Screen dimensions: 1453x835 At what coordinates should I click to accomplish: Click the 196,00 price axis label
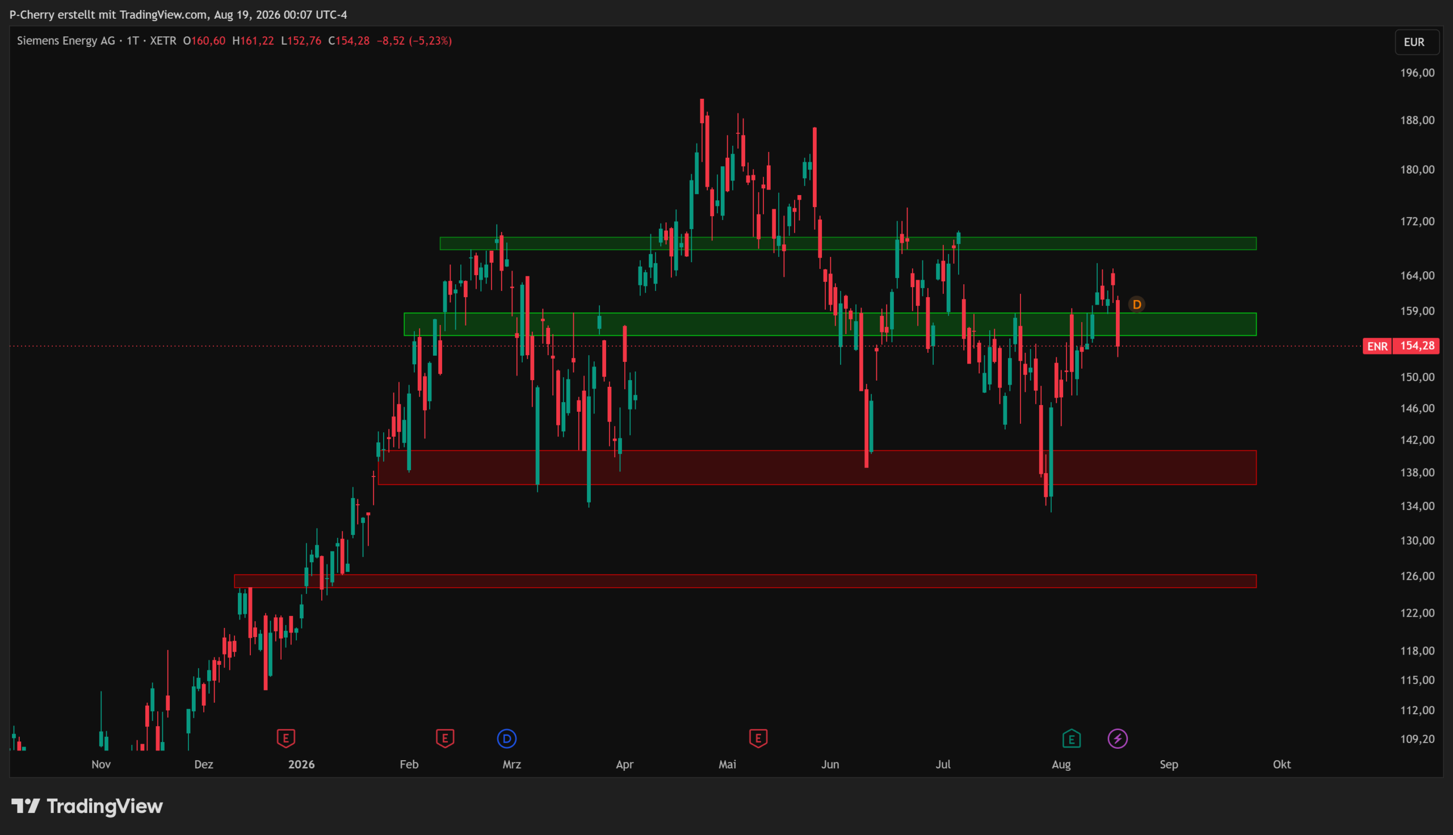[x=1417, y=73]
